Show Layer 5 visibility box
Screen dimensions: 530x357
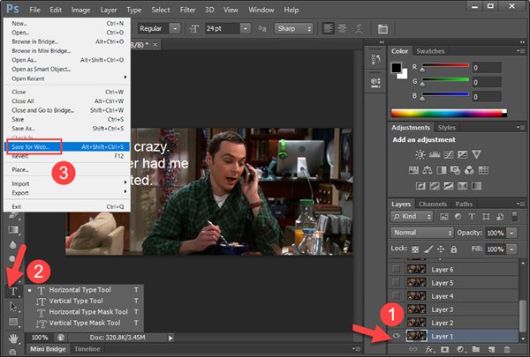pos(396,282)
